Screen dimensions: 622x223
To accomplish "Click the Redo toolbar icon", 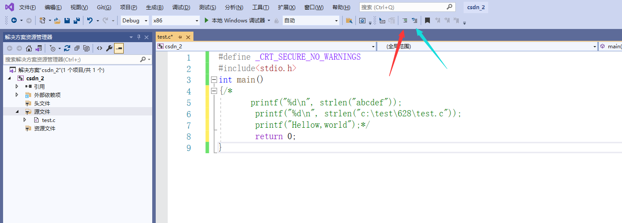I will click(105, 21).
